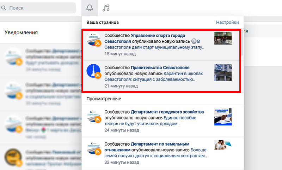Open Настройки link in notifications panel
Image resolution: width=282 pixels, height=170 pixels.
pos(227,22)
